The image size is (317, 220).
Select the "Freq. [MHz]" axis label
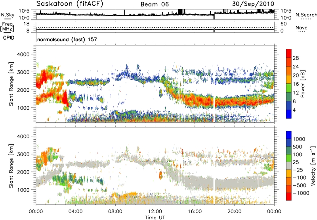[x=7, y=27]
